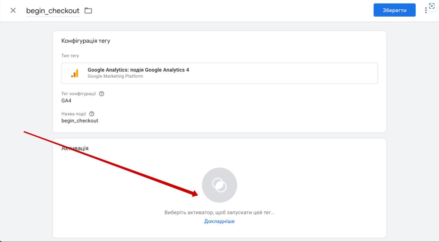439x242 pixels.
Task: Click the Google Marketing Platform subtitle
Action: [115, 76]
